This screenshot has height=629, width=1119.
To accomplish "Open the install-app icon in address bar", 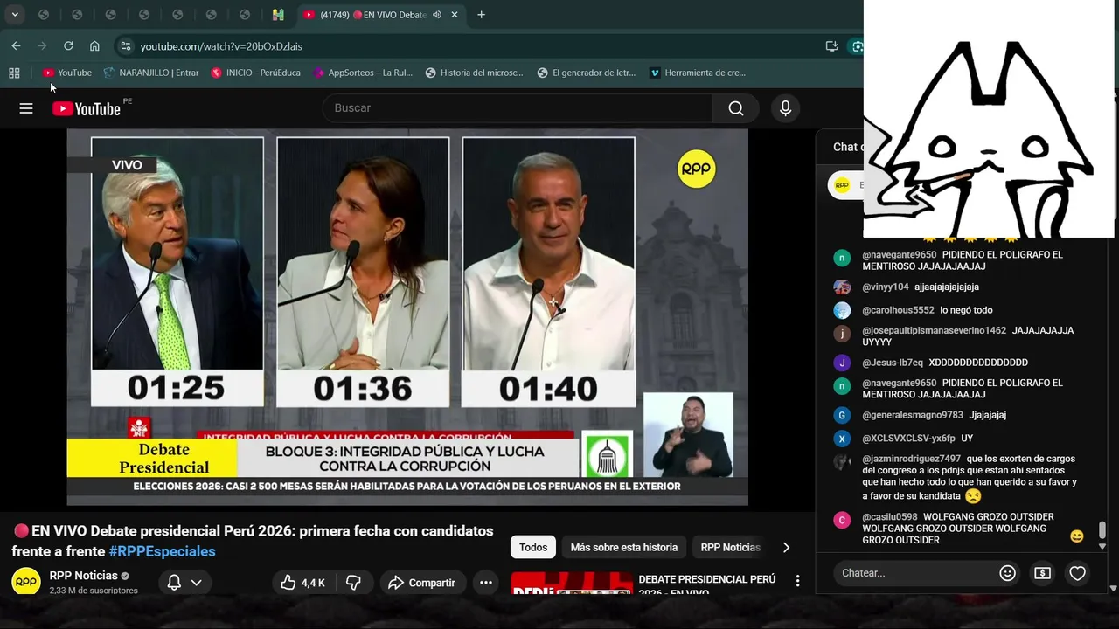I will pyautogui.click(x=831, y=46).
